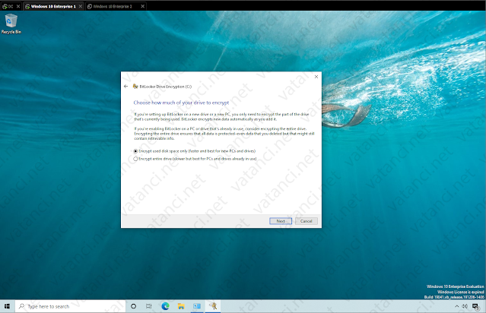Open the Control Panel taskbar window icon
The width and height of the screenshot is (486, 313).
click(197, 306)
